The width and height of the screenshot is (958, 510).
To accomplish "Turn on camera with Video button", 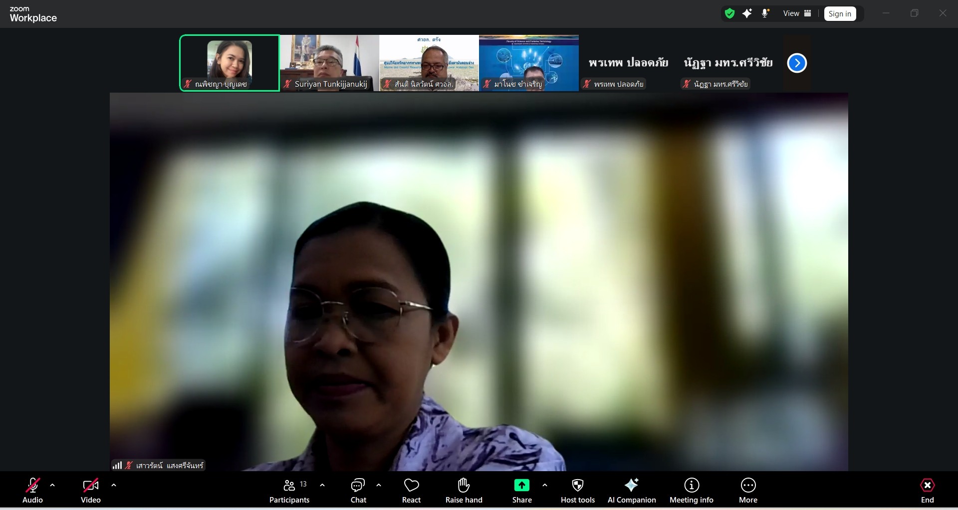I will tap(90, 491).
